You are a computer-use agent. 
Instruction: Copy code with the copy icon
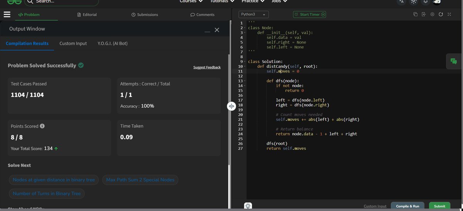[416, 14]
